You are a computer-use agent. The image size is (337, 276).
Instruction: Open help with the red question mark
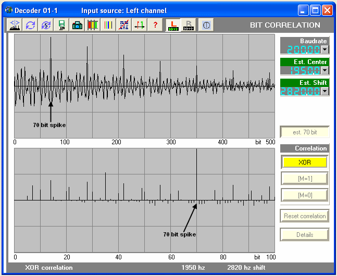click(155, 24)
